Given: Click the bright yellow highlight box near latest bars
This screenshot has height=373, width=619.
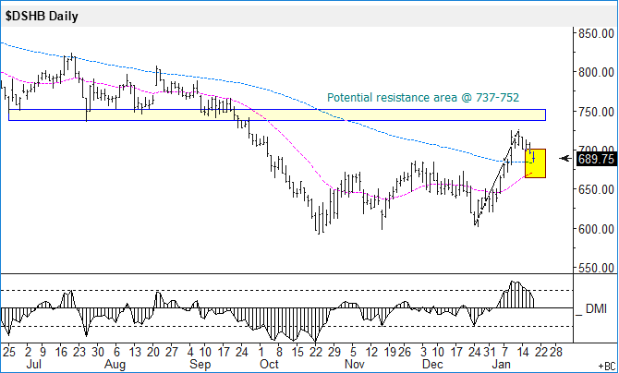Looking at the screenshot, I should (x=535, y=163).
